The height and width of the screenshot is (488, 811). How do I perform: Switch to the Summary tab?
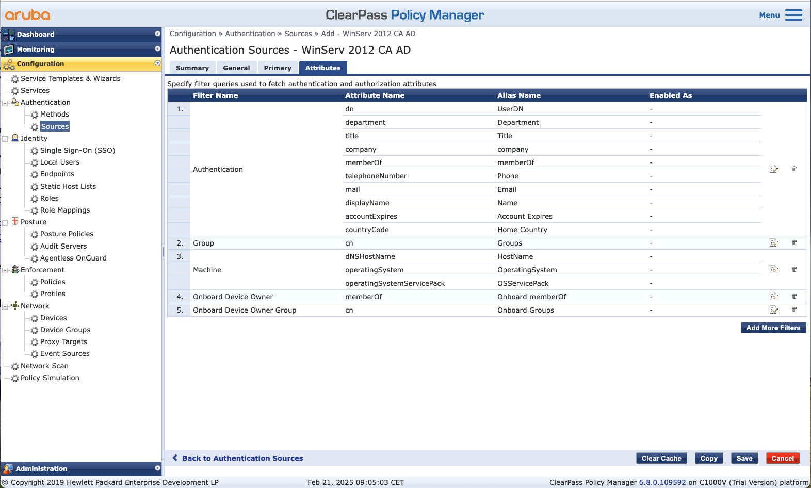click(192, 68)
